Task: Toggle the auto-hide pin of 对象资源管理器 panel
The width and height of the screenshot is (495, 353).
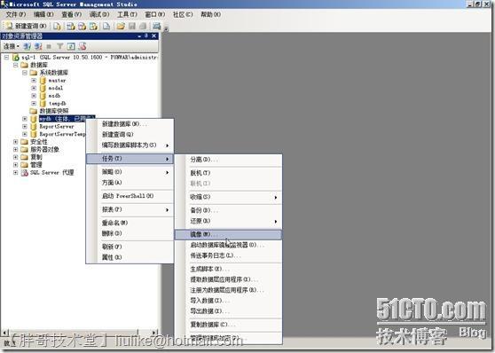Action: [x=146, y=36]
